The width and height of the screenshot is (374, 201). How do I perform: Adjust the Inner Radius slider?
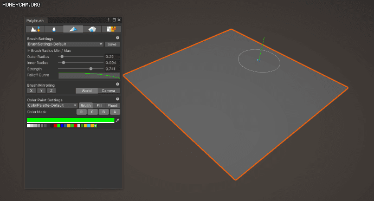coord(81,63)
